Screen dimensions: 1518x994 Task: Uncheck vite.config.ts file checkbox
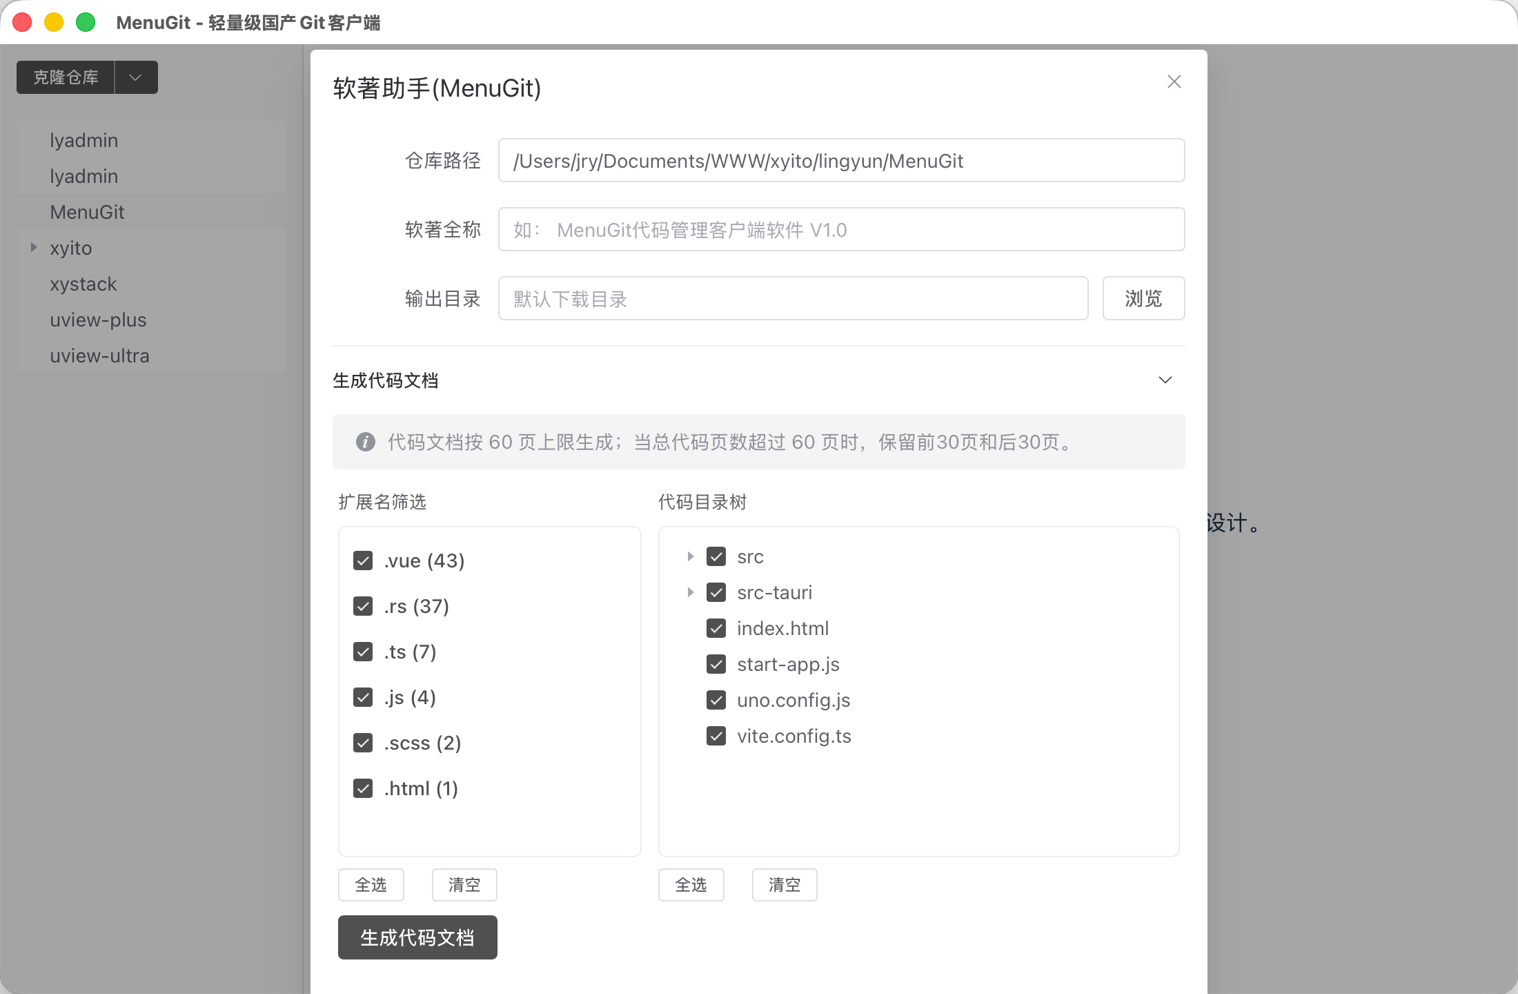coord(716,736)
